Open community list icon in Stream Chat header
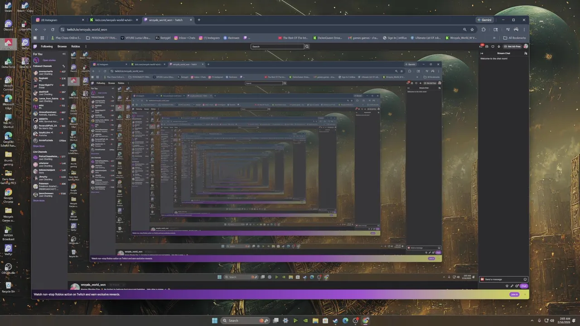The width and height of the screenshot is (580, 326). [x=526, y=53]
